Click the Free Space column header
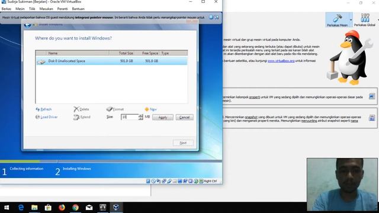 coord(147,53)
